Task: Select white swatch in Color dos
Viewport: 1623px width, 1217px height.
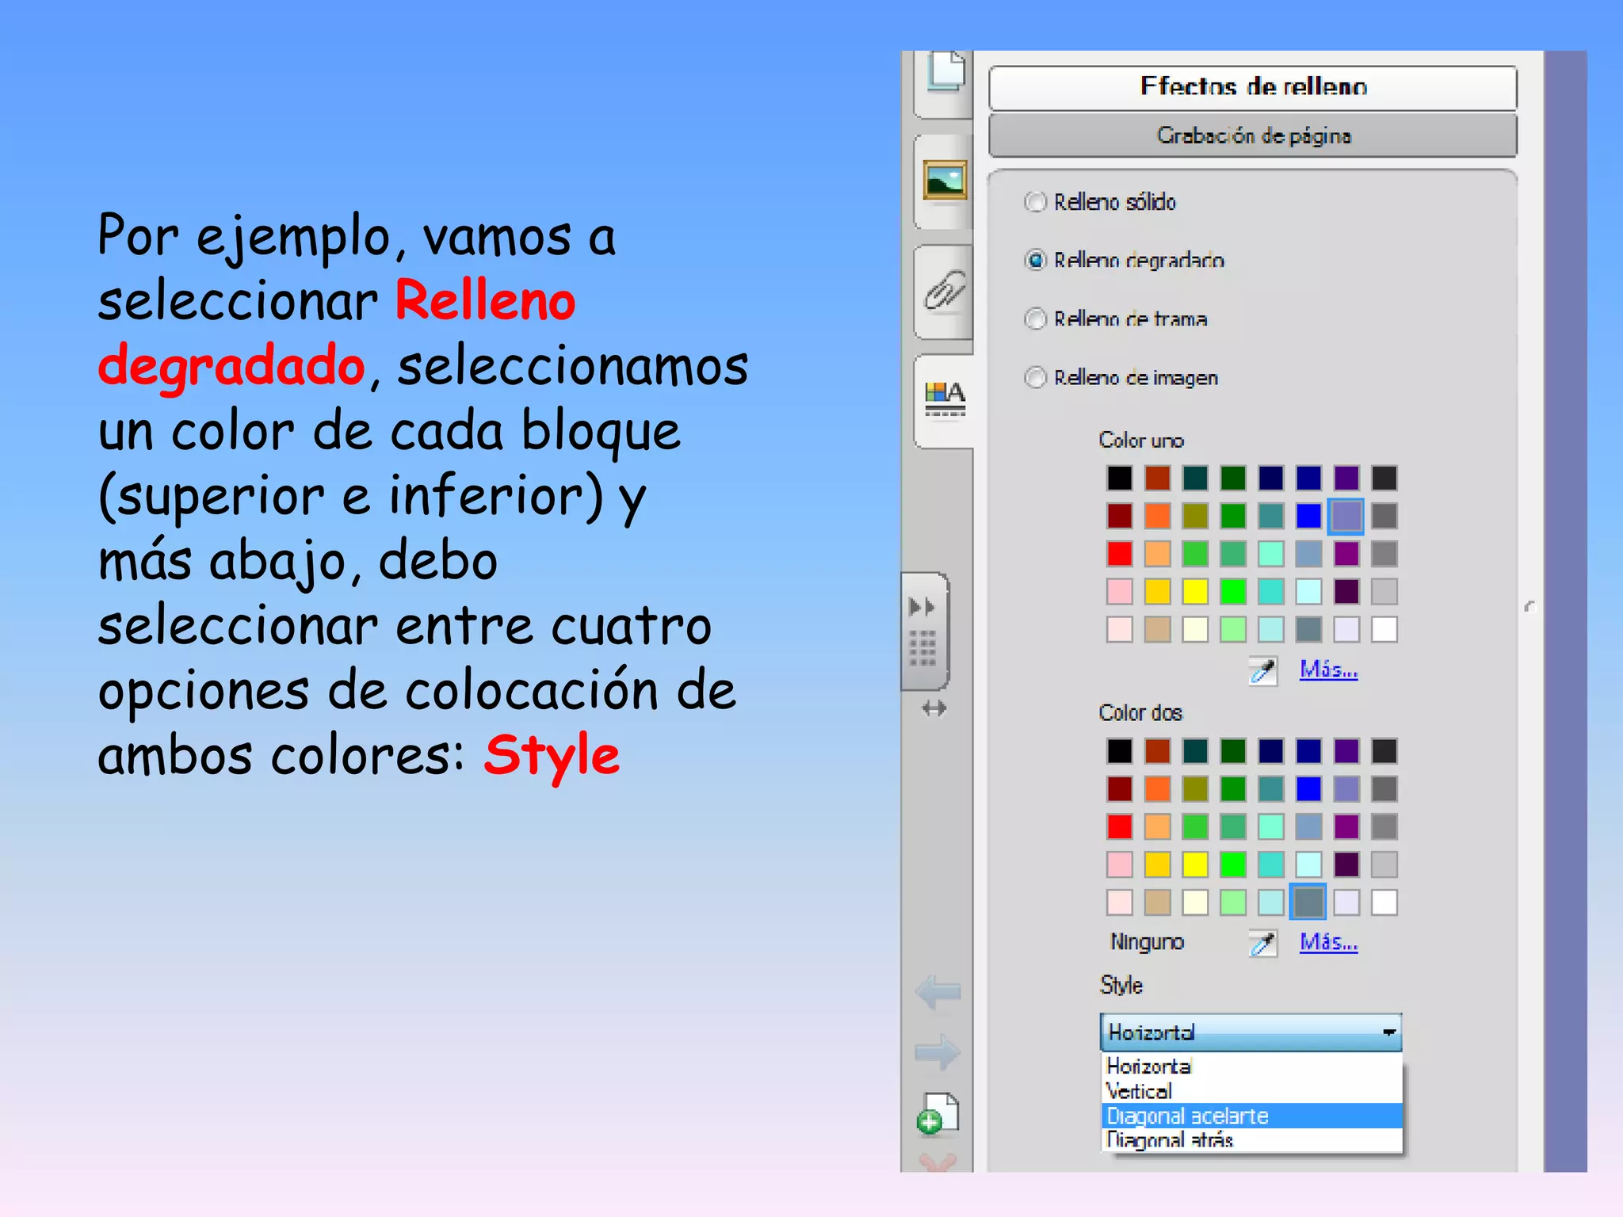Action: (1384, 902)
